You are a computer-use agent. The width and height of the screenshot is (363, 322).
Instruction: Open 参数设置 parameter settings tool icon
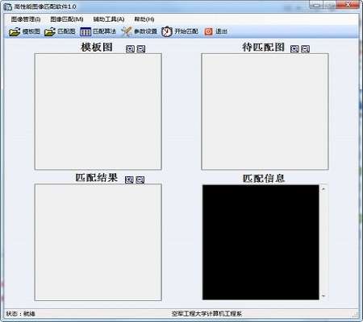[x=126, y=31]
